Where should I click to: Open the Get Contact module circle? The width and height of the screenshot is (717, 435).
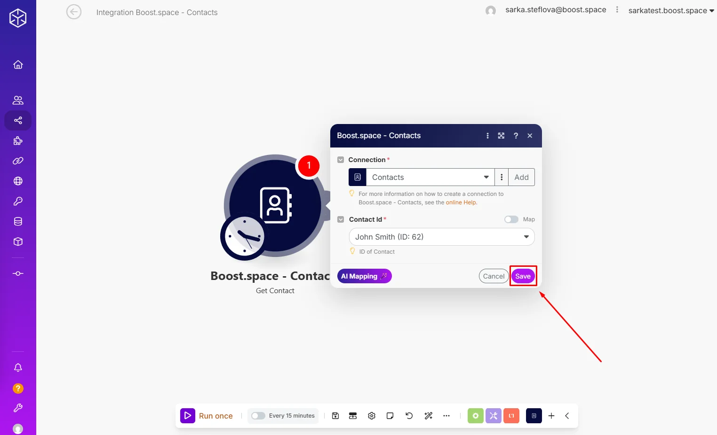[275, 205]
